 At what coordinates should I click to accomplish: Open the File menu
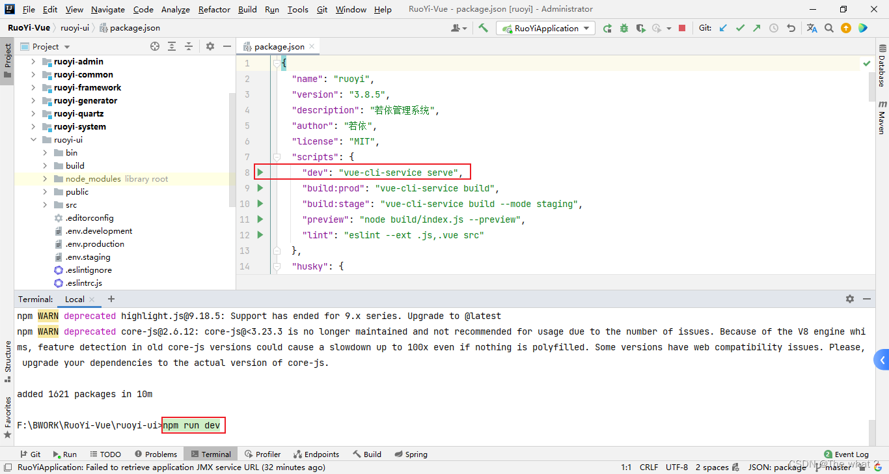click(x=29, y=9)
